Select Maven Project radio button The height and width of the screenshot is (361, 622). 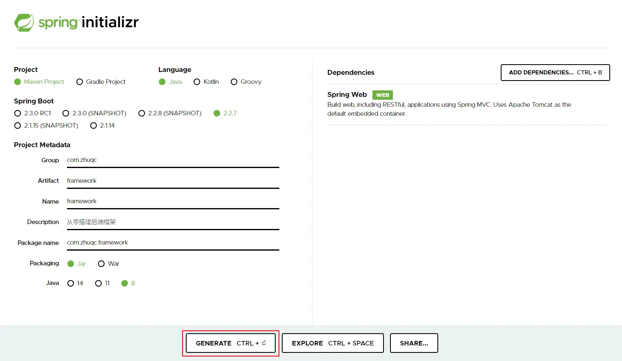point(39,82)
